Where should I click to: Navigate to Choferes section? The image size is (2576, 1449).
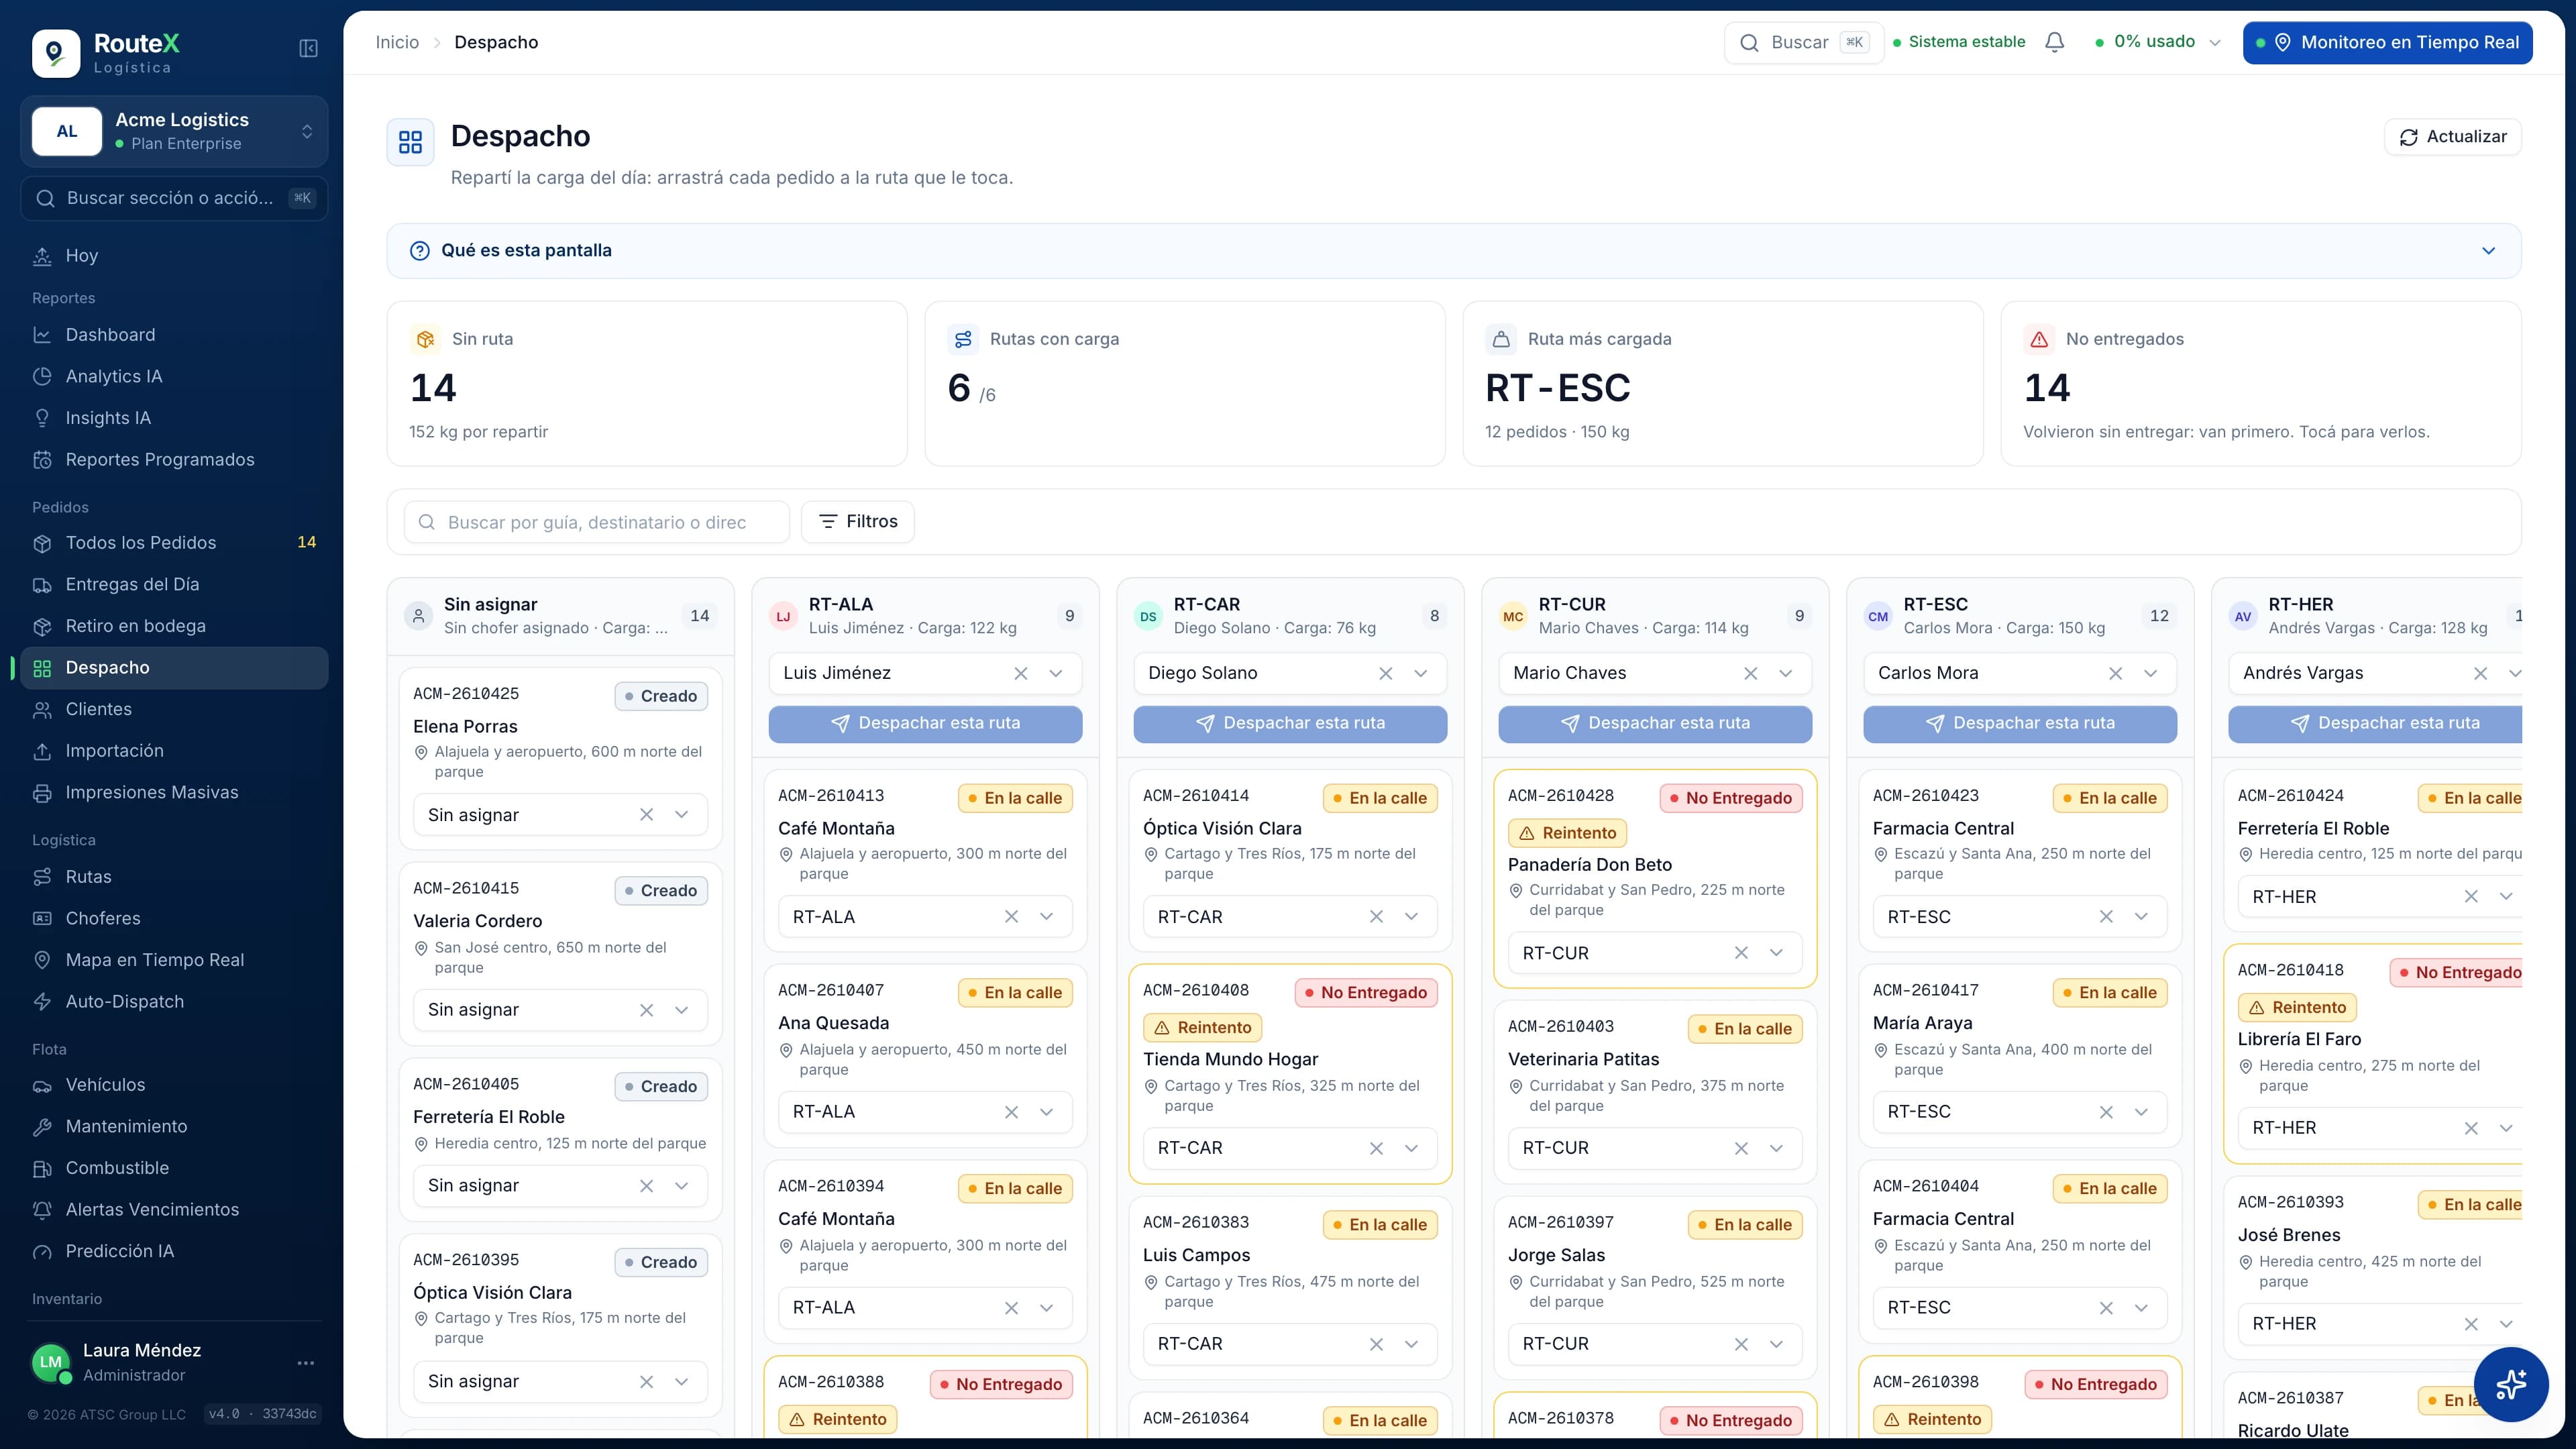tap(174, 918)
